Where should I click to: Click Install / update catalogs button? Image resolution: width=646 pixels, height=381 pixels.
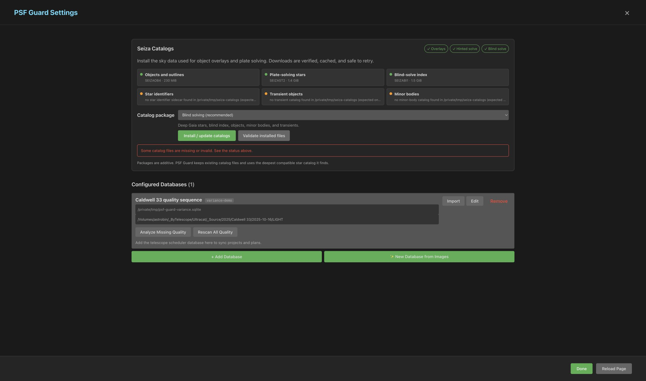[207, 136]
